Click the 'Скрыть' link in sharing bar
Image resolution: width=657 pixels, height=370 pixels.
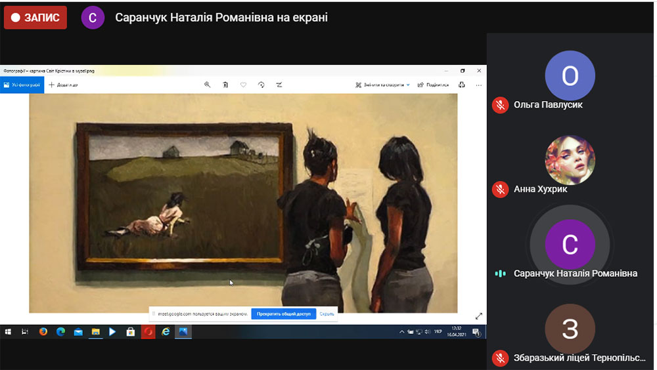pos(327,314)
